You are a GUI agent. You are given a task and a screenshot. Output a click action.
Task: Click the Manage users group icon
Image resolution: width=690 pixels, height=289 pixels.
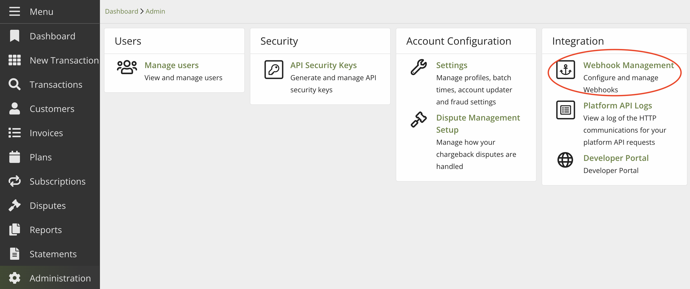pyautogui.click(x=127, y=67)
